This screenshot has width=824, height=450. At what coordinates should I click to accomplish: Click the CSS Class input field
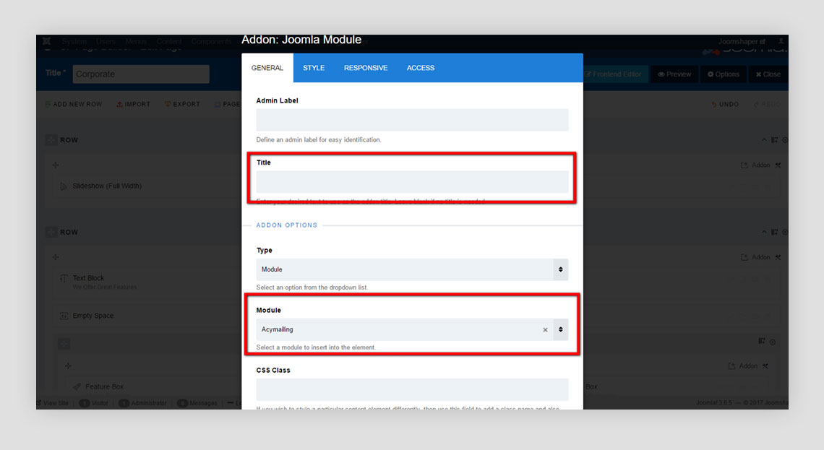pyautogui.click(x=412, y=389)
